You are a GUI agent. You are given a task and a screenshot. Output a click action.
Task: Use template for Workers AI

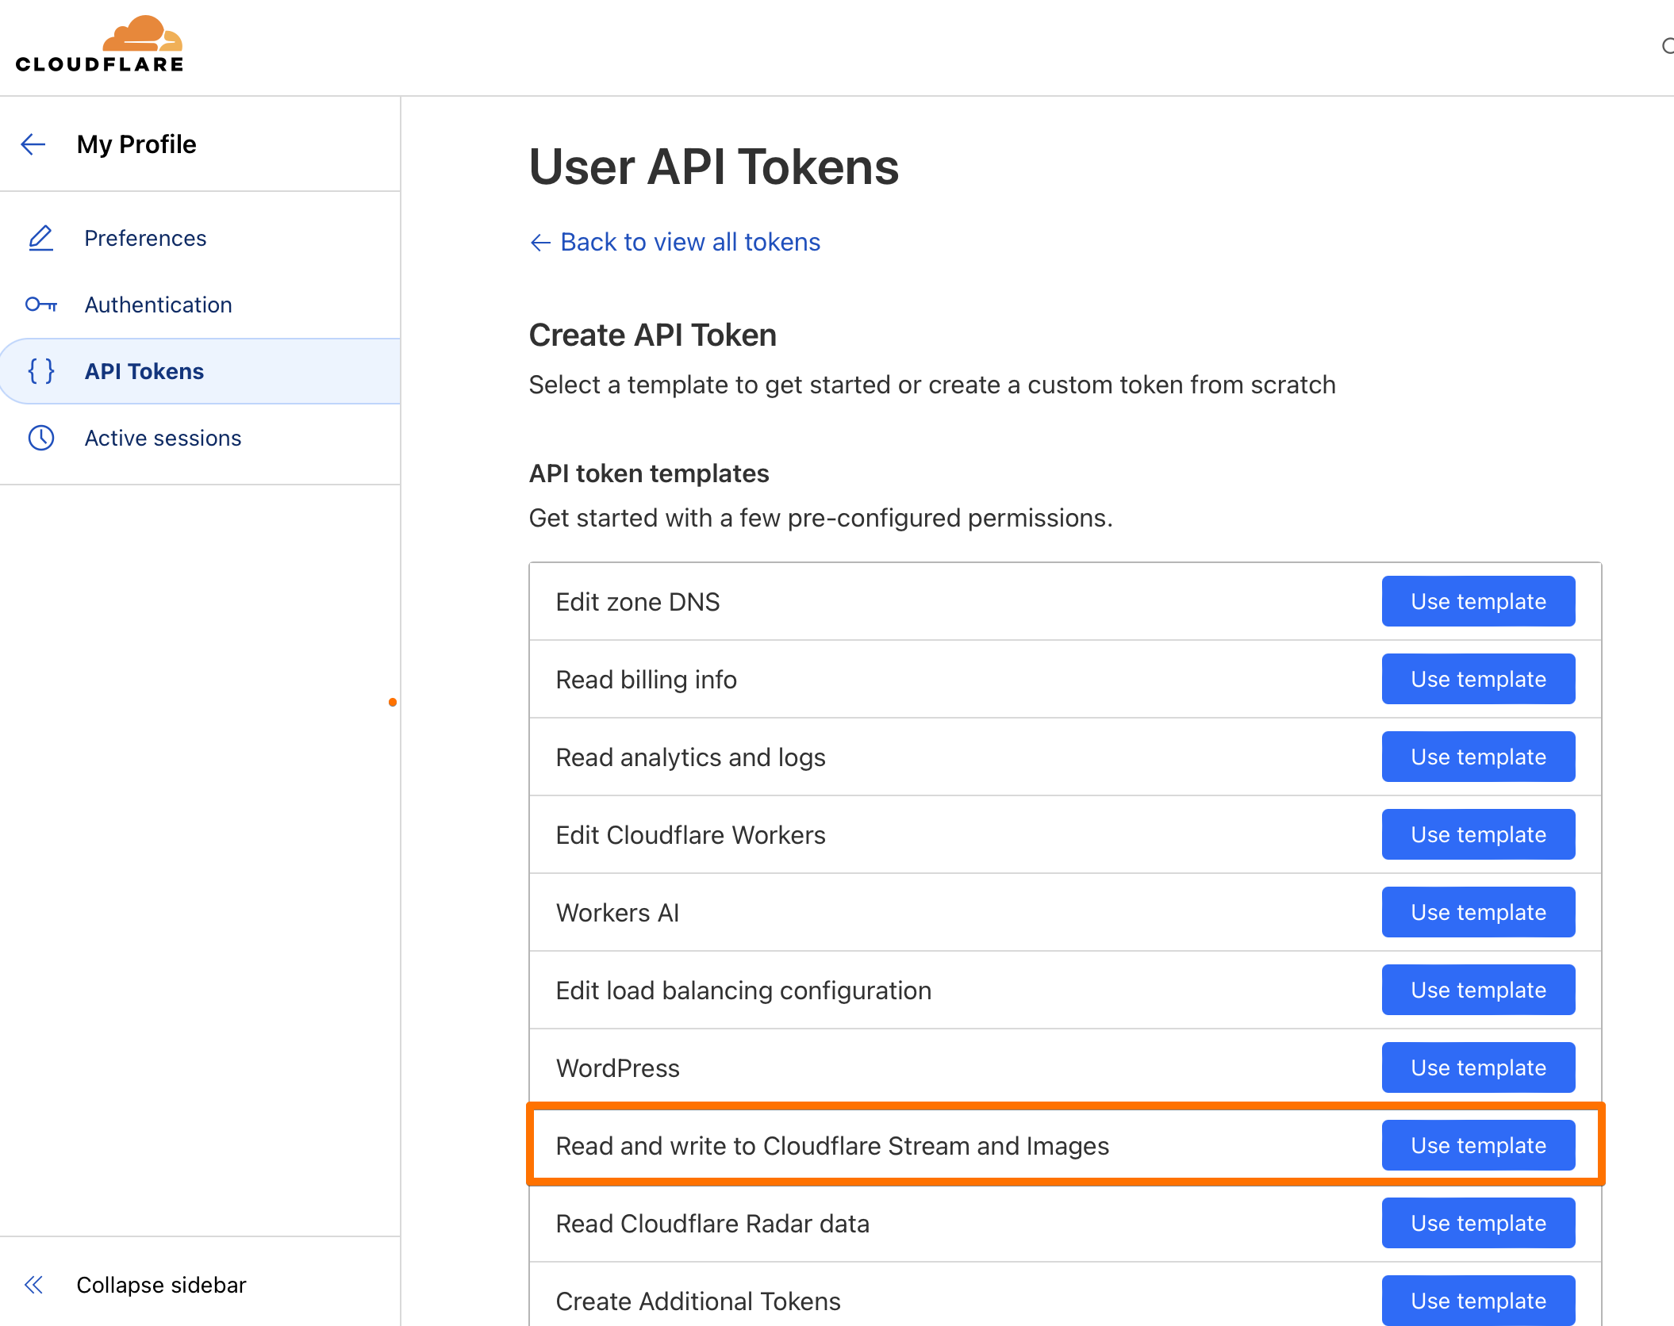1478,912
